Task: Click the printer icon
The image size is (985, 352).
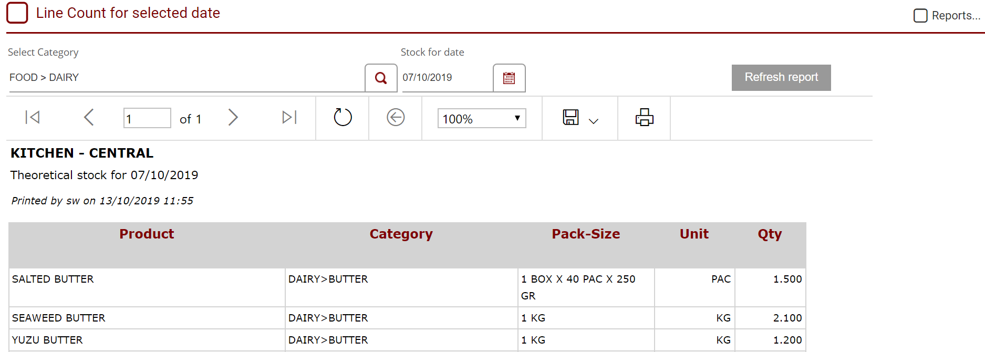Action: pyautogui.click(x=644, y=117)
